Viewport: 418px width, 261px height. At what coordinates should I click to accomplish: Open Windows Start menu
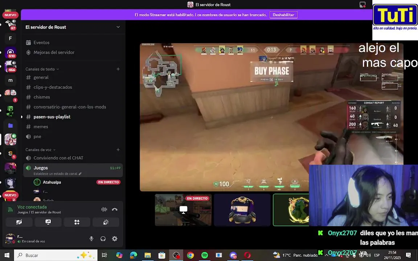[x=7, y=255]
